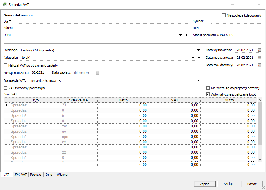Click Brutto cell in rate 22 row
Viewport: 266px width, 190px height.
(x=229, y=153)
